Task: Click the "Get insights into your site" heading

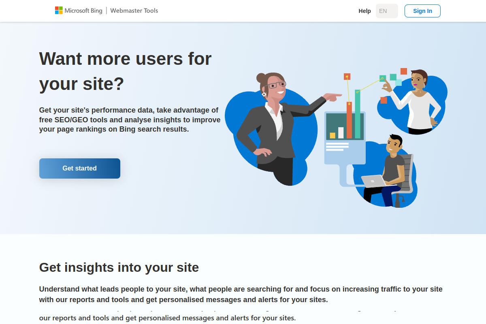Action: point(119,267)
